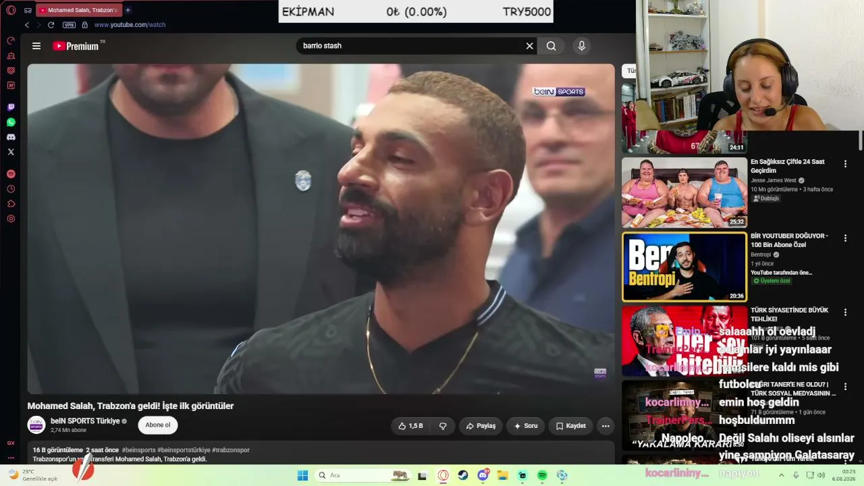Open the Opera GX main menu logo
This screenshot has width=864, height=486.
click(x=11, y=10)
